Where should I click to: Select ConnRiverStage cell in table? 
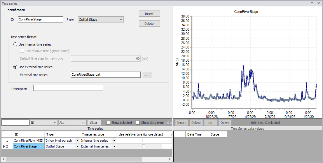click(29, 146)
